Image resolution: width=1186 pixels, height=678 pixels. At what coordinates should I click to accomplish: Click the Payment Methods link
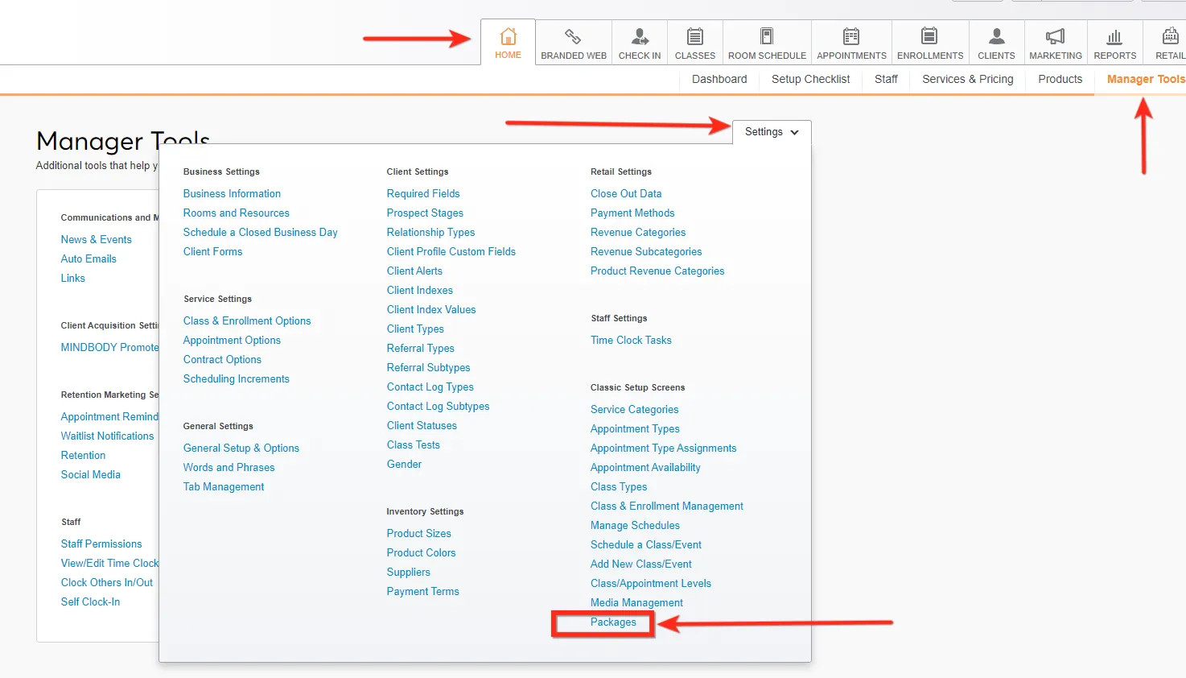coord(632,213)
